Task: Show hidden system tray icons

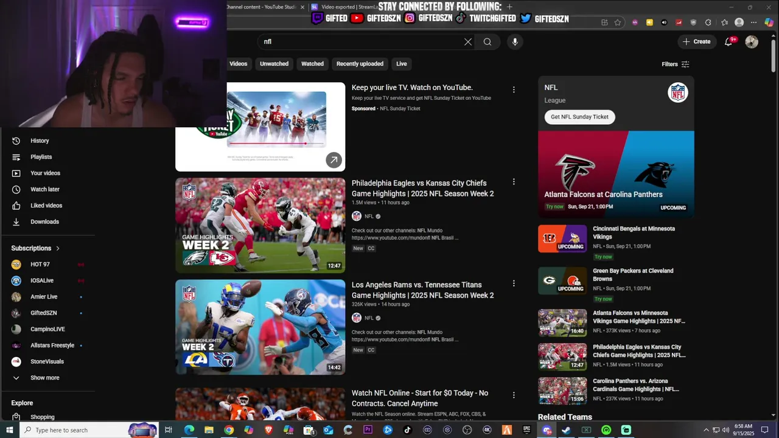Action: 706,430
